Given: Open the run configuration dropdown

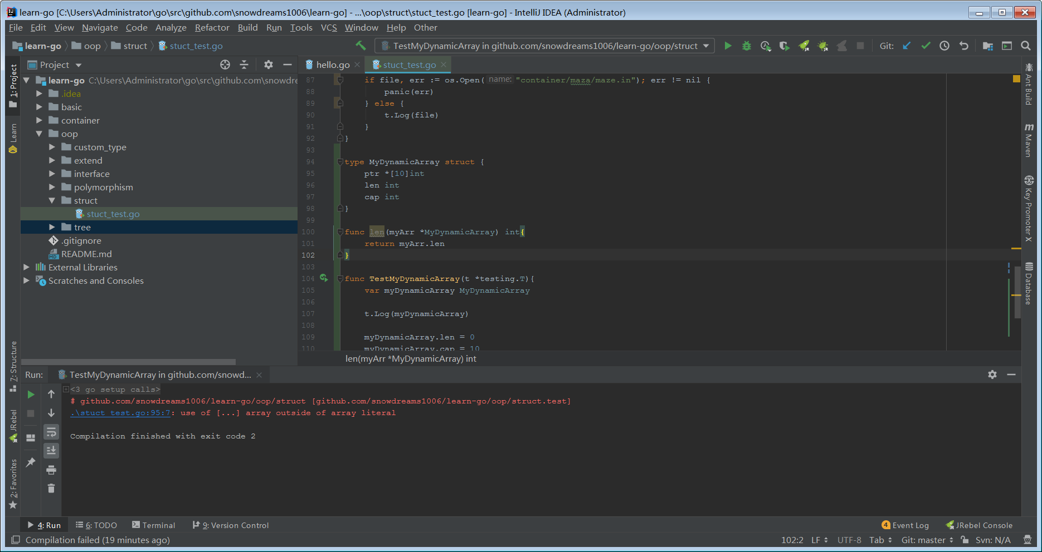Looking at the screenshot, I should point(706,46).
